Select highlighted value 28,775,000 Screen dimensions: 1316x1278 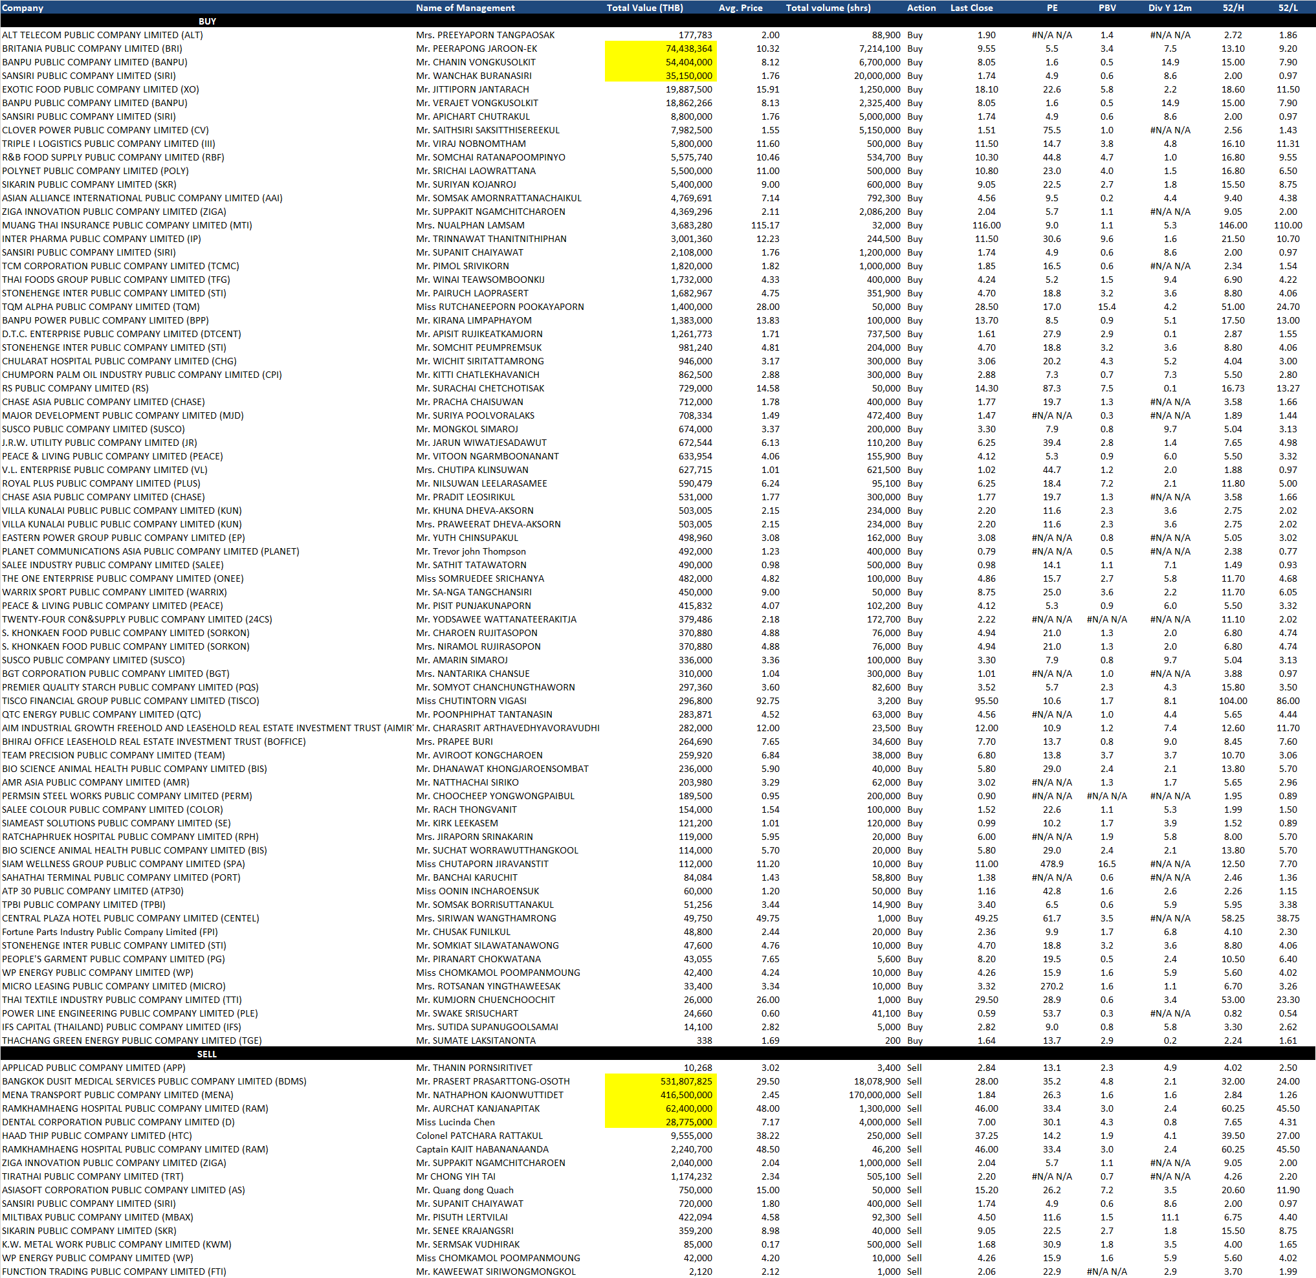tap(661, 1121)
